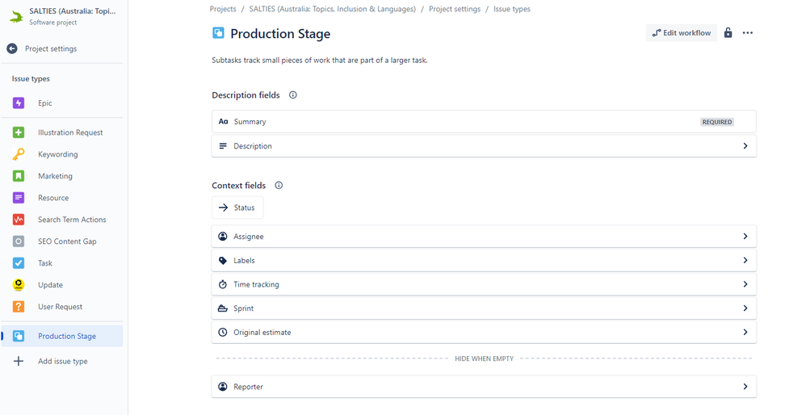Expand the Reporter field row
806x415 pixels.
[745, 387]
